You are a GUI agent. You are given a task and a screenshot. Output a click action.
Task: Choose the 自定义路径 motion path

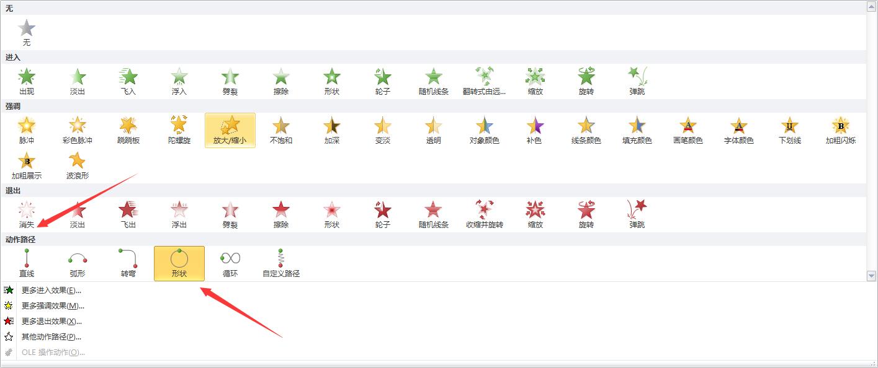tap(281, 263)
